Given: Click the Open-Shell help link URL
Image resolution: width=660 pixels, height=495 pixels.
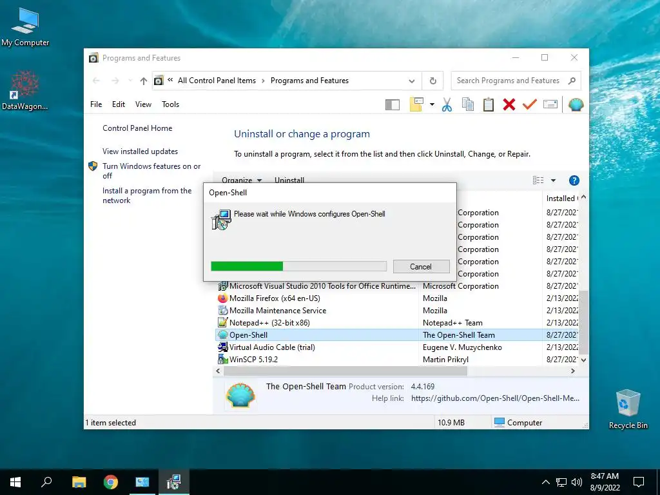Looking at the screenshot, I should [x=495, y=398].
